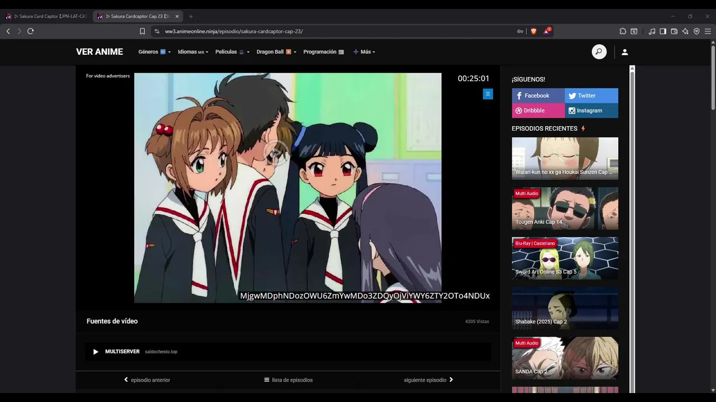Open the Leo AI sparkle icon
Screen dimensions: 716x402
click(685, 31)
